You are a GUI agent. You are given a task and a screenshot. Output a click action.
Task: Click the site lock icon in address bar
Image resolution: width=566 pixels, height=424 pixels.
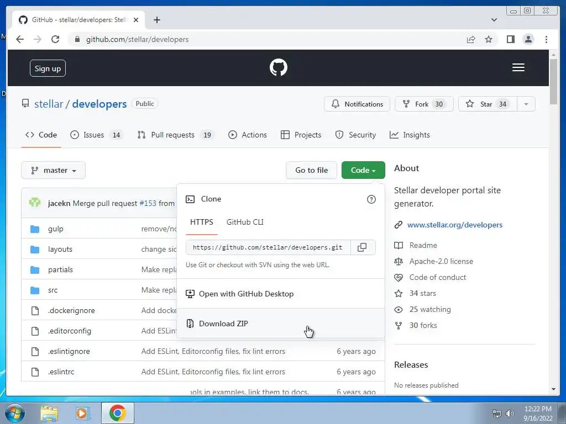[77, 39]
